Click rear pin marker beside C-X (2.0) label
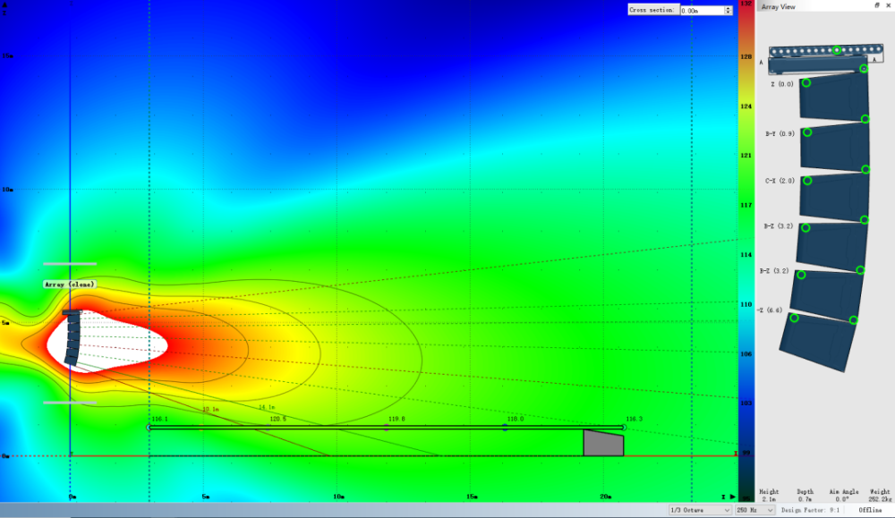This screenshot has width=895, height=518. [807, 181]
